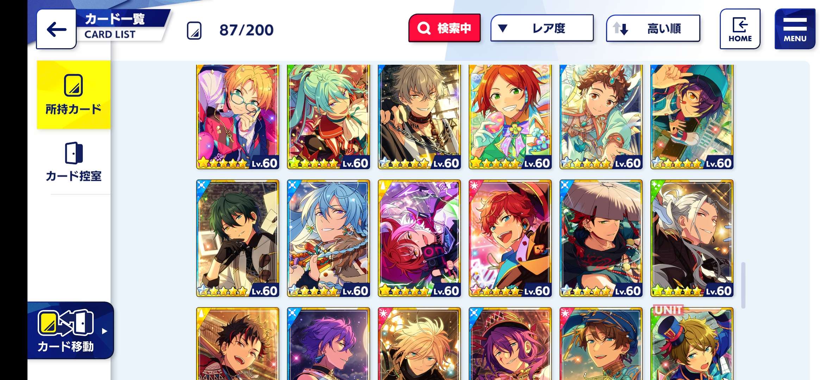Viewport: 824px width, 380px height.
Task: Click the red 検索中 search button
Action: pos(444,28)
